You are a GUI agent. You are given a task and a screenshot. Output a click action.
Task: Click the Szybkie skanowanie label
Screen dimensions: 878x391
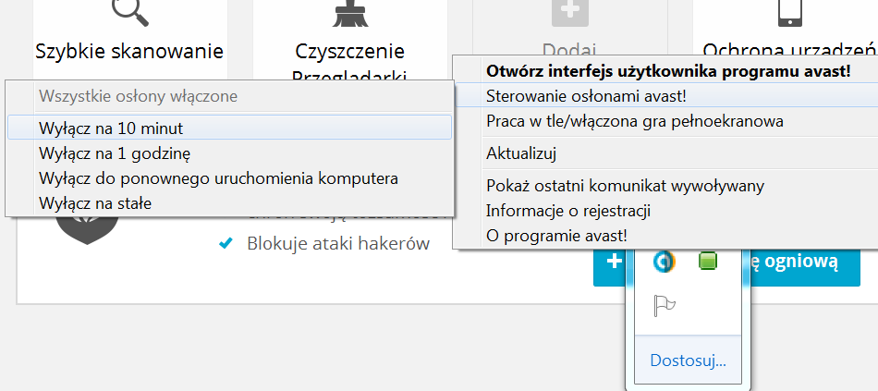point(130,51)
